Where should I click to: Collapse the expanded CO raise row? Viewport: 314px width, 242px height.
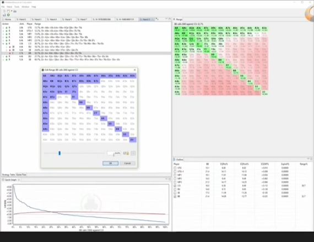click(3, 43)
